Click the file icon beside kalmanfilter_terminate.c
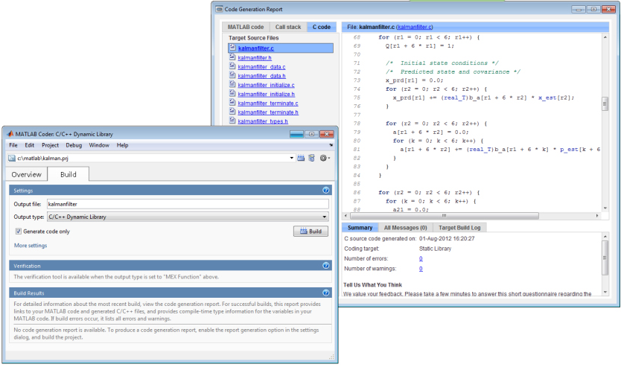Viewport: 621px width, 367px height. click(x=232, y=103)
